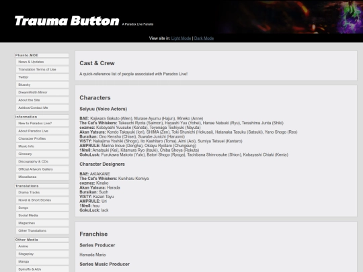363x272 pixels.
Task: Click The Cat's Whiskers voice actors line
Action: coord(182,123)
